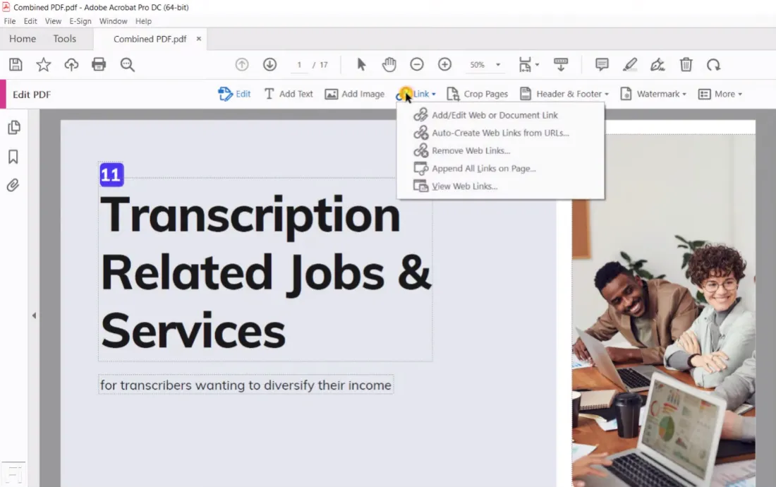Add a comment with the sticky note icon
This screenshot has height=487, width=776.
602,64
